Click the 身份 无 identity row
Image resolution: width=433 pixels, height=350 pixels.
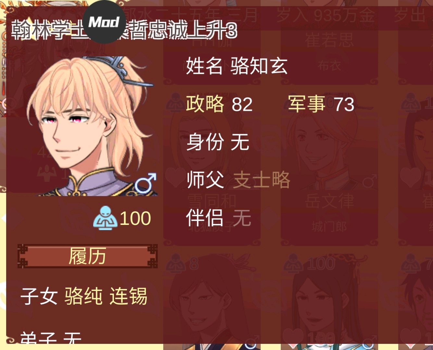point(217,142)
